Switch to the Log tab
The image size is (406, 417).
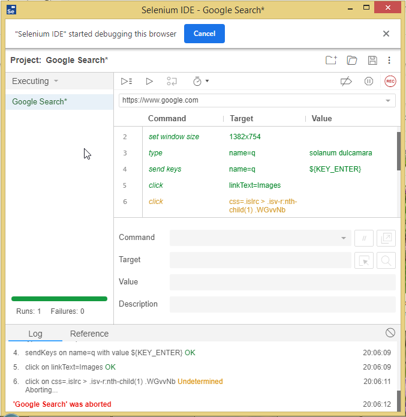pos(35,334)
